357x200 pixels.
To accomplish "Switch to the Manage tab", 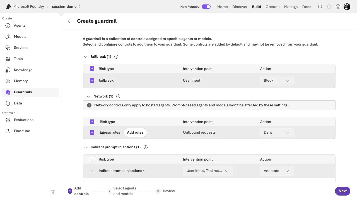I will click(x=291, y=7).
